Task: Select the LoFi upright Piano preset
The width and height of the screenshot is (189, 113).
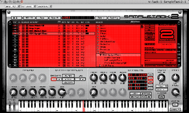Action: (x=113, y=60)
